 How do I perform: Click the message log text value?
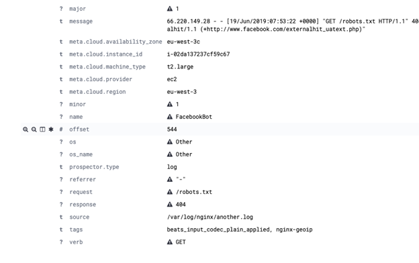[293, 25]
